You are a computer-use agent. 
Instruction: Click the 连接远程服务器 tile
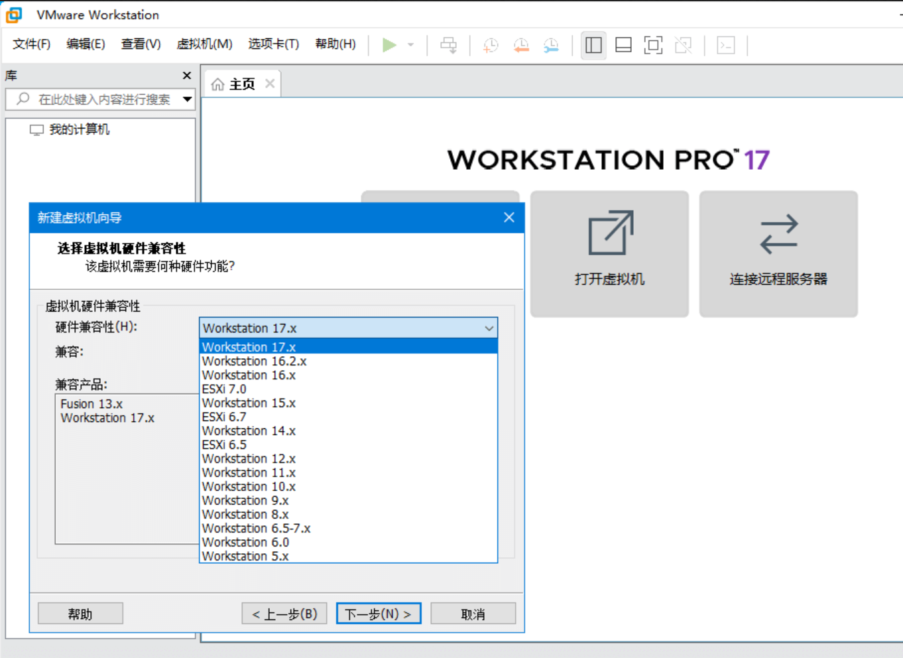pyautogui.click(x=778, y=254)
